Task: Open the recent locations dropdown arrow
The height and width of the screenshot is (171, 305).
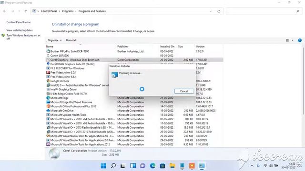Action: click(x=19, y=11)
